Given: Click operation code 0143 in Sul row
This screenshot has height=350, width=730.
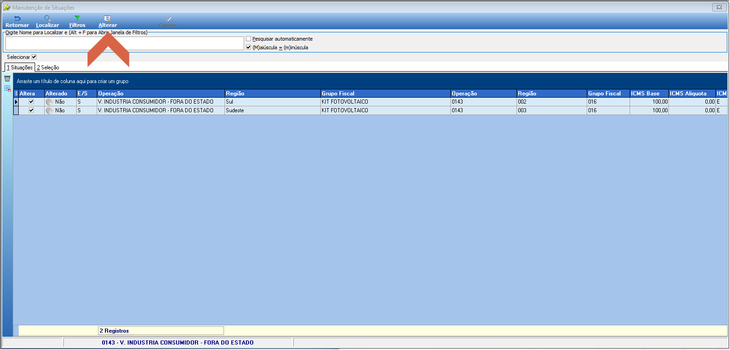Looking at the screenshot, I should point(484,102).
